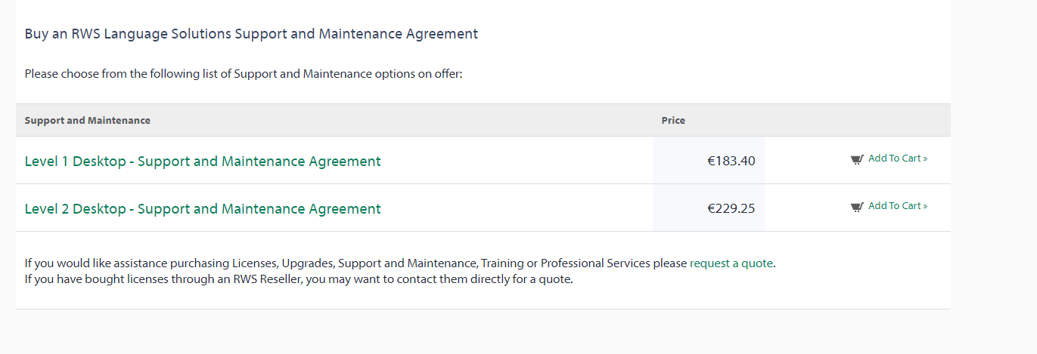The height and width of the screenshot is (354, 1037).
Task: Click the 'Price' column header
Action: (673, 120)
